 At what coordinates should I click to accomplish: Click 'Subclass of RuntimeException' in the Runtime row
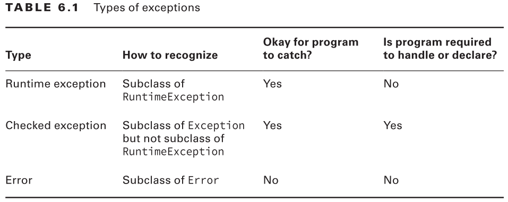pyautogui.click(x=174, y=90)
